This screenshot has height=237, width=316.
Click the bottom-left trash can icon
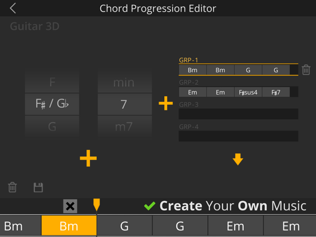tap(12, 187)
